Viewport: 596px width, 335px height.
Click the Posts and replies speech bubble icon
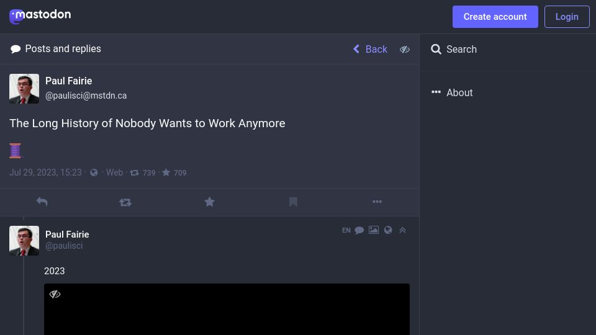[16, 49]
